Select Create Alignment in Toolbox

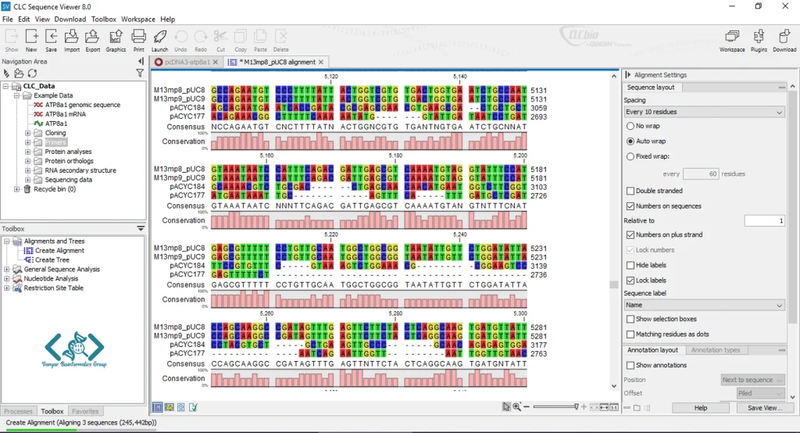59,251
